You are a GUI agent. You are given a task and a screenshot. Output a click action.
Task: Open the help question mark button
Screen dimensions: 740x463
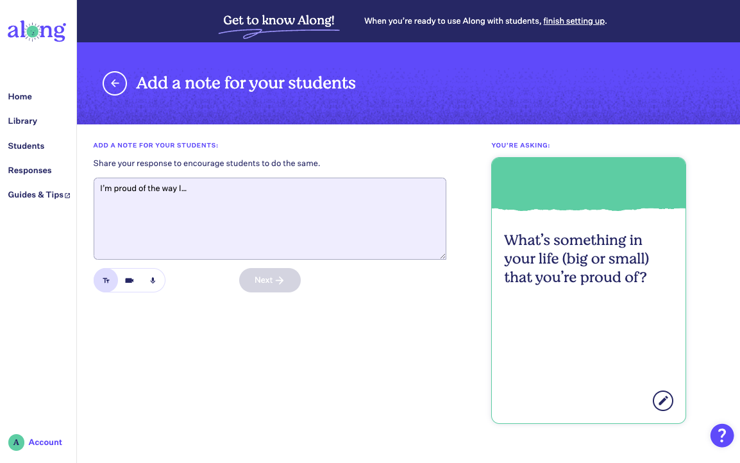click(x=721, y=435)
